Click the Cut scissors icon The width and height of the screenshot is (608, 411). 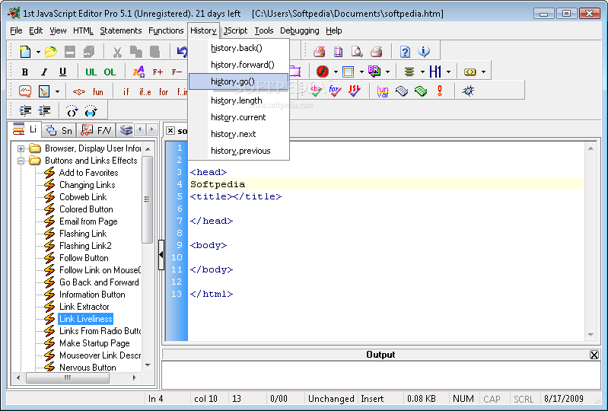click(x=117, y=52)
